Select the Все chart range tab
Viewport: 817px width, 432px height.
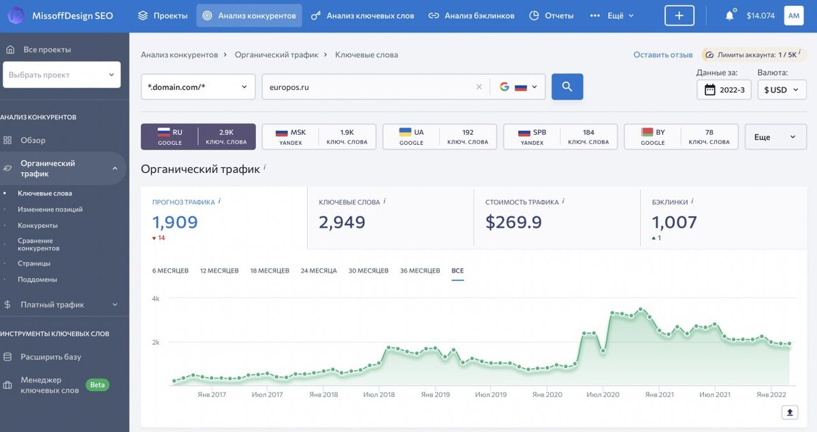tap(458, 271)
